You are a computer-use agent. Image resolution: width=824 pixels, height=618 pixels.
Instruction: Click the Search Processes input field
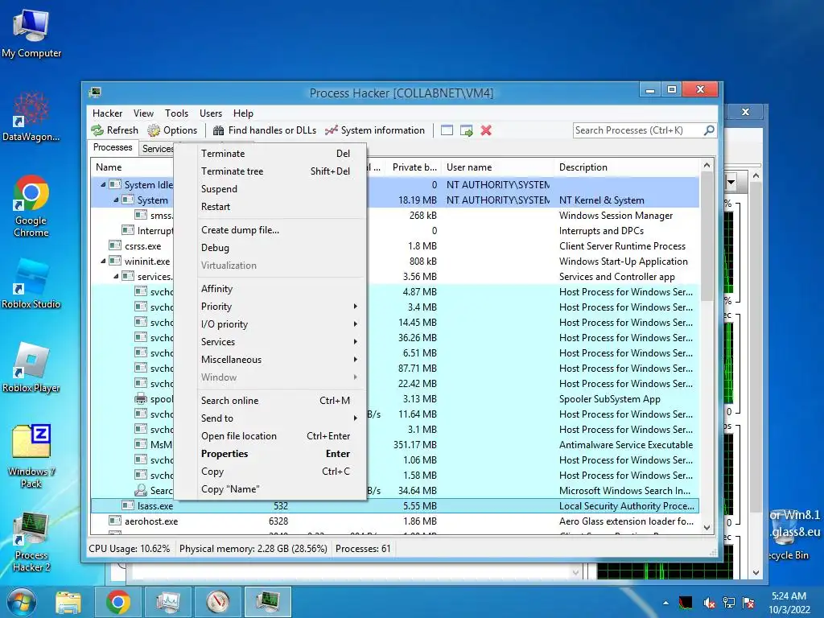[x=638, y=130]
